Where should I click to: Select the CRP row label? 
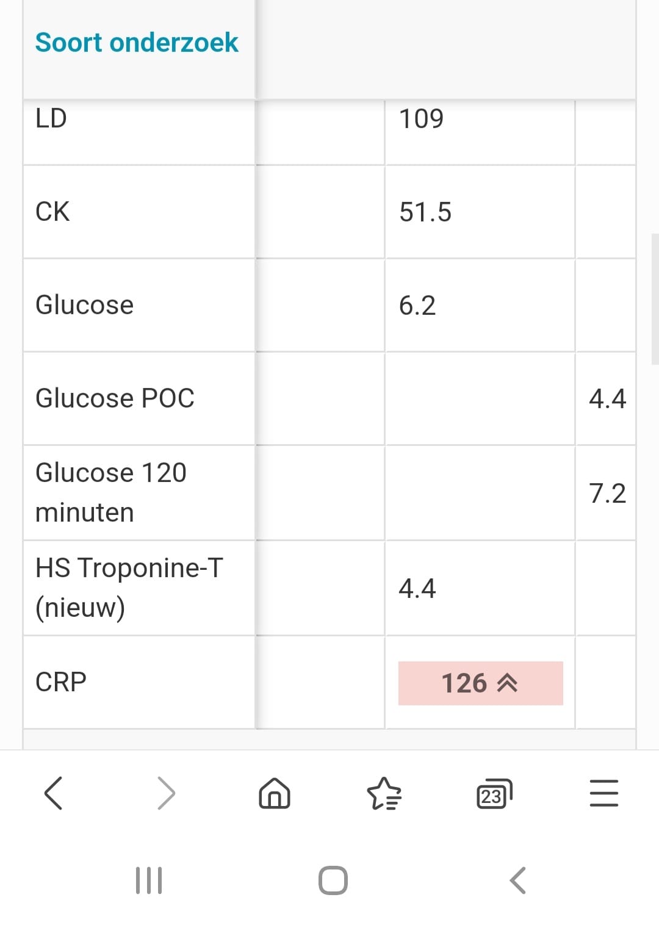(61, 682)
